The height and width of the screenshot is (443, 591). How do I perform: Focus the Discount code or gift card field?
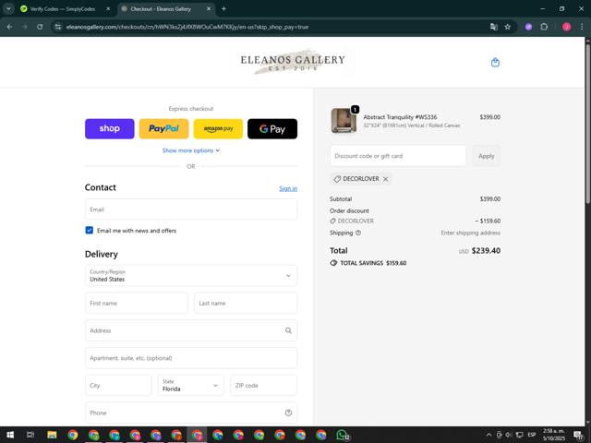point(398,156)
